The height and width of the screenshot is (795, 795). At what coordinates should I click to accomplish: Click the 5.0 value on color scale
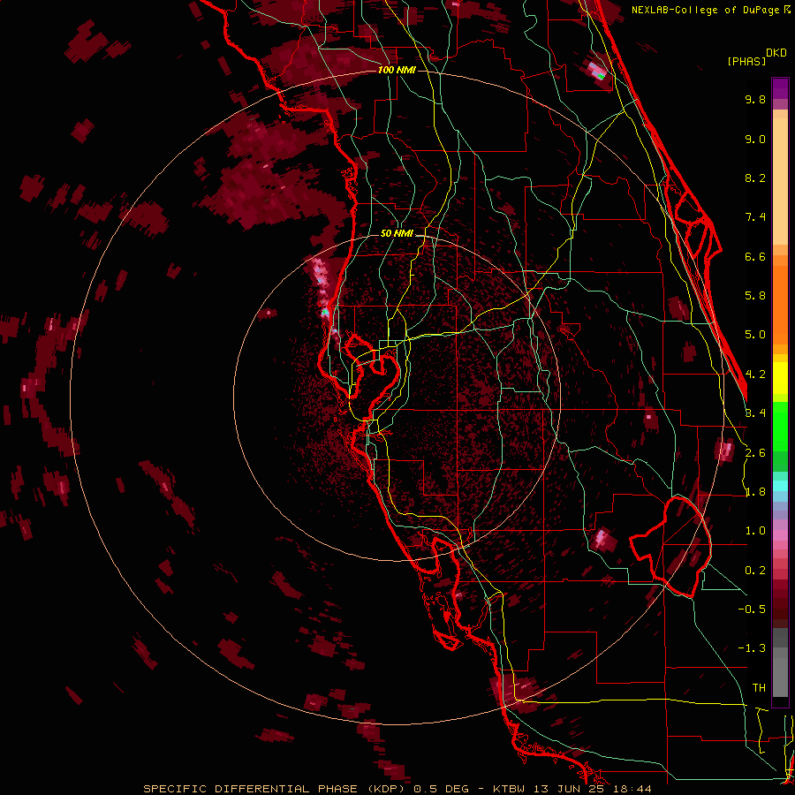click(x=755, y=335)
